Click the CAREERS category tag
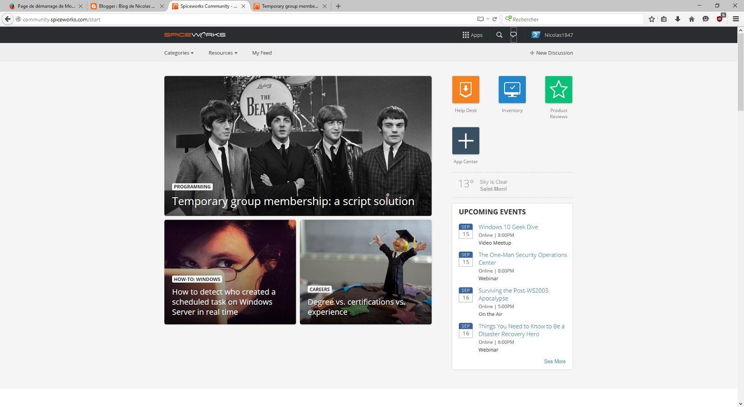The height and width of the screenshot is (407, 744). [319, 289]
